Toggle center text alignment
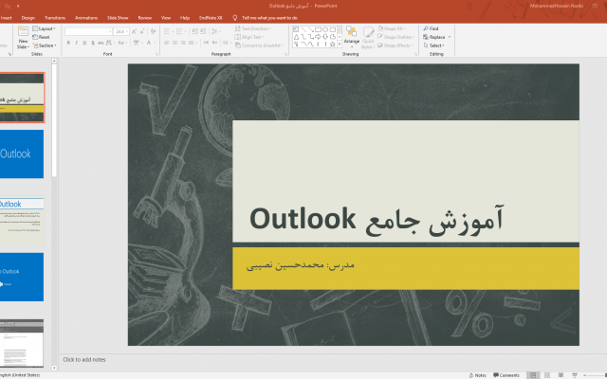Image resolution: width=607 pixels, height=379 pixels. point(175,43)
